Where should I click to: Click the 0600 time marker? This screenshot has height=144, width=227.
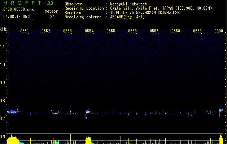pos(219,31)
